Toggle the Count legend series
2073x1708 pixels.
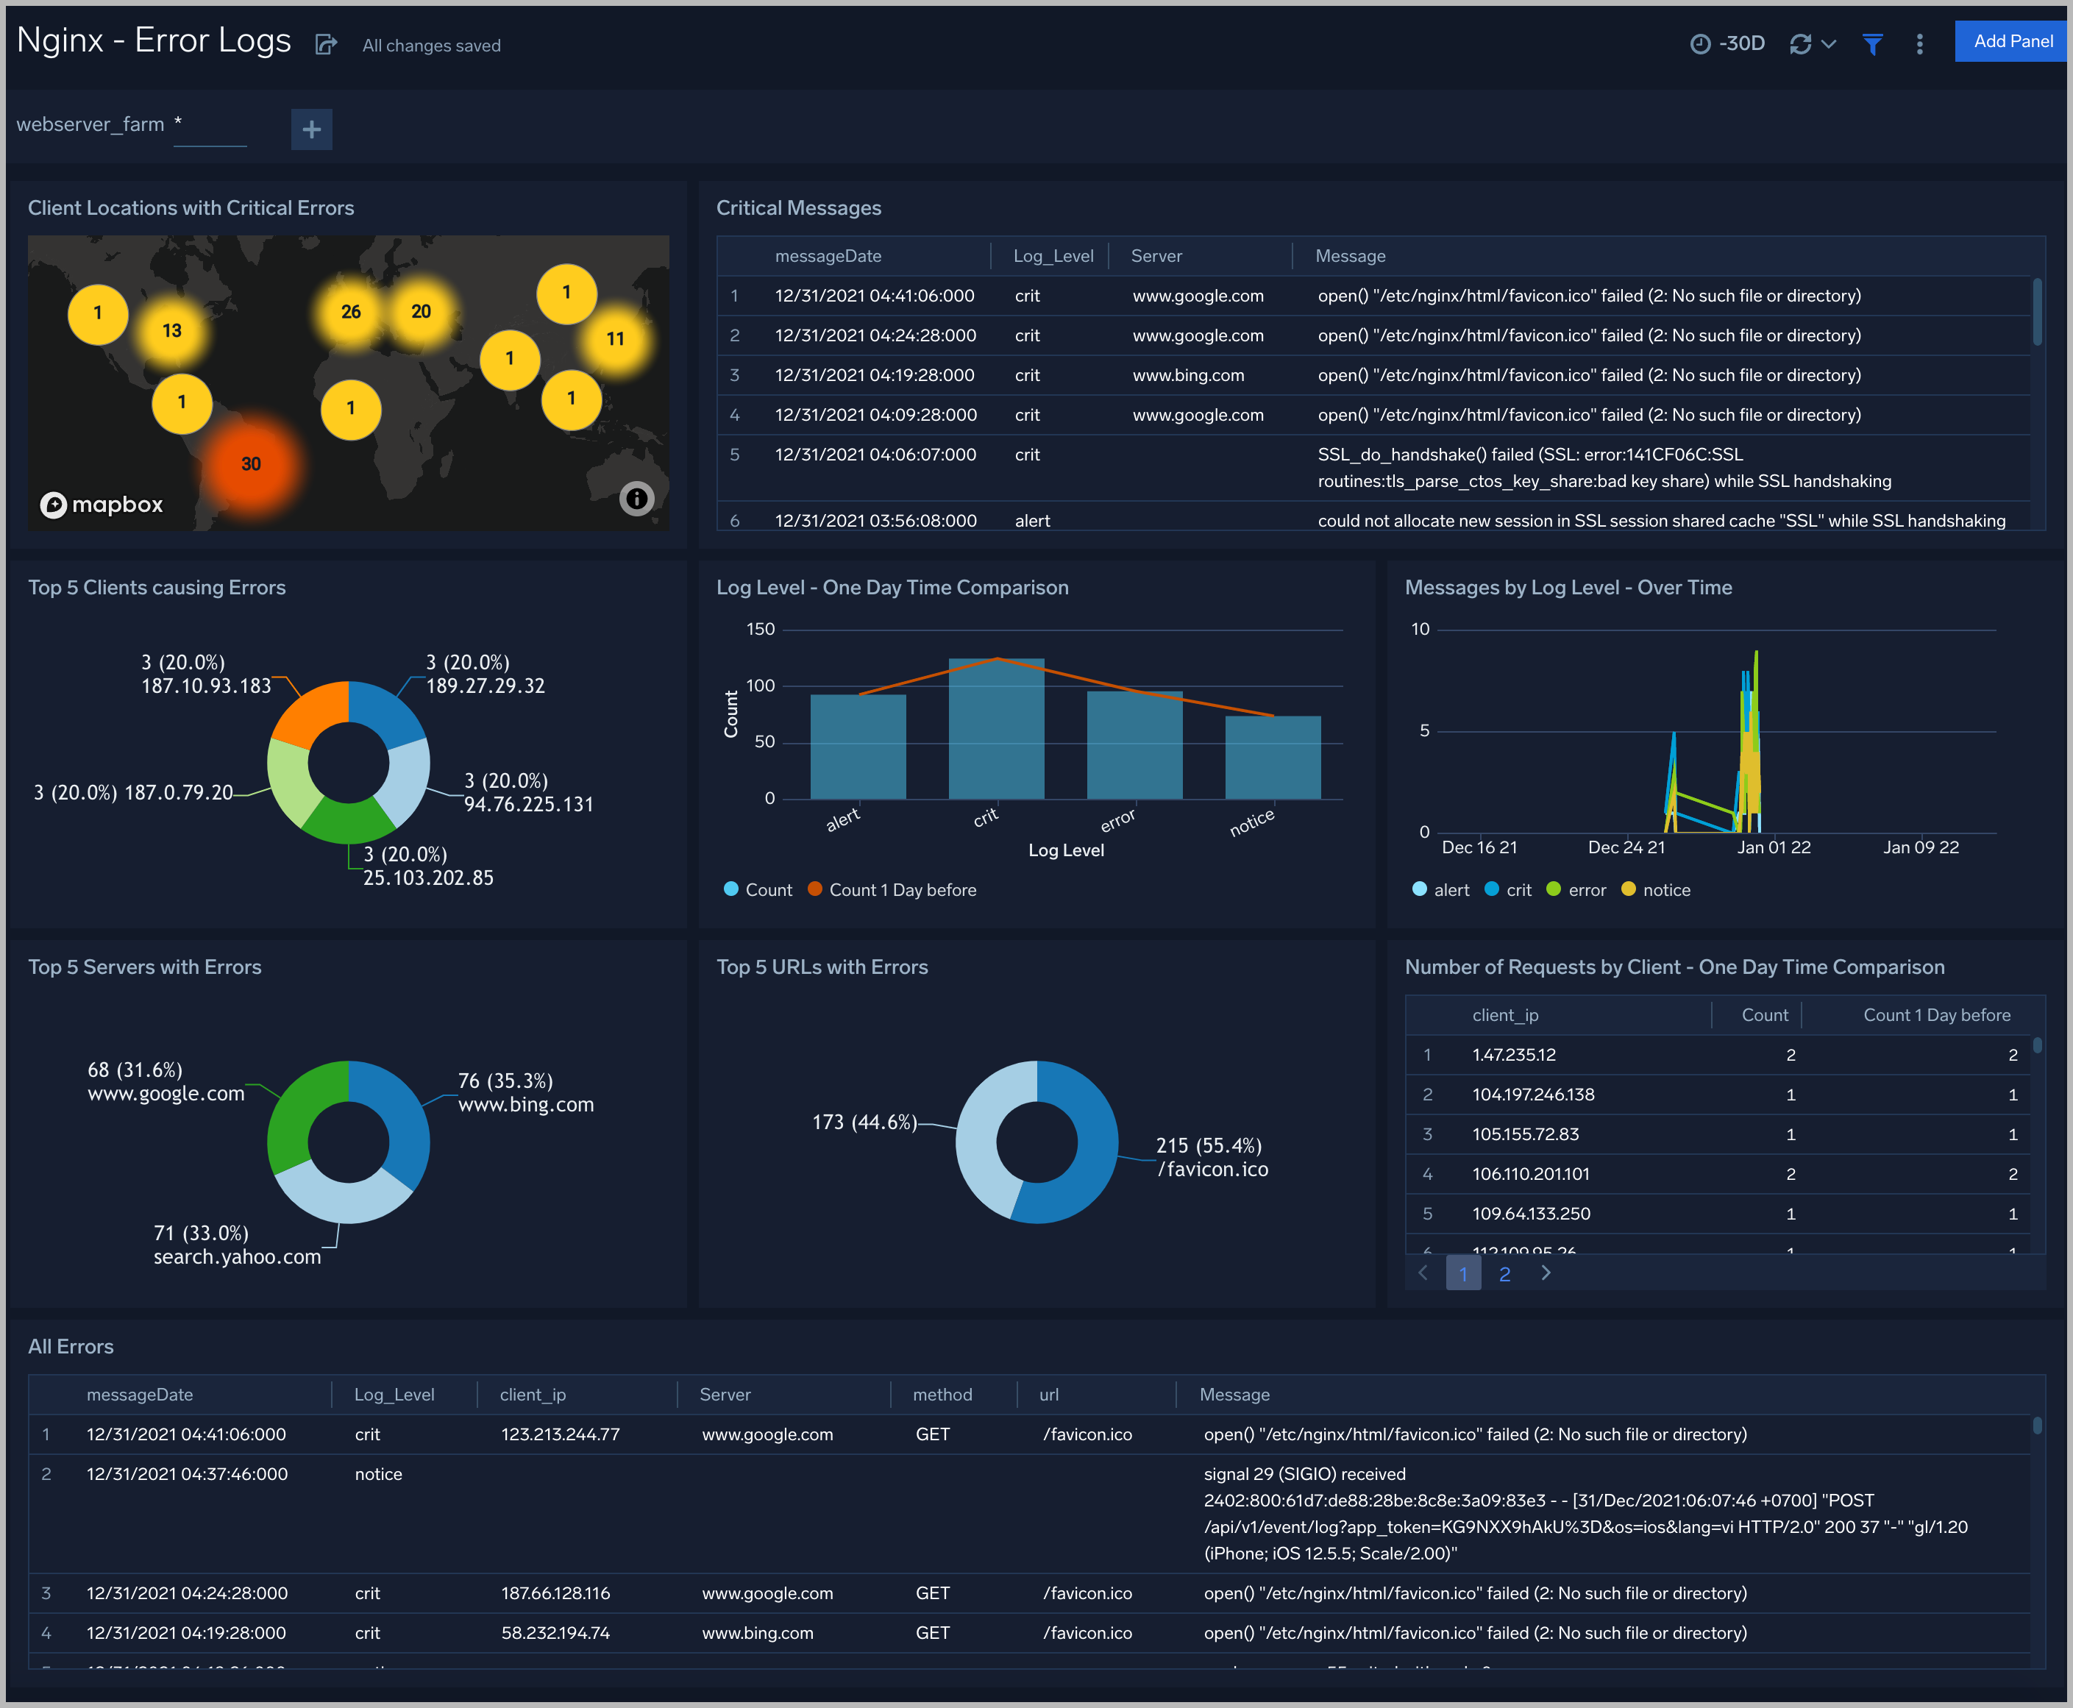[x=758, y=889]
